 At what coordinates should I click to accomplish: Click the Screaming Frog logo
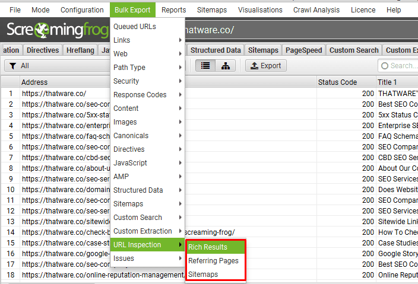tap(58, 30)
